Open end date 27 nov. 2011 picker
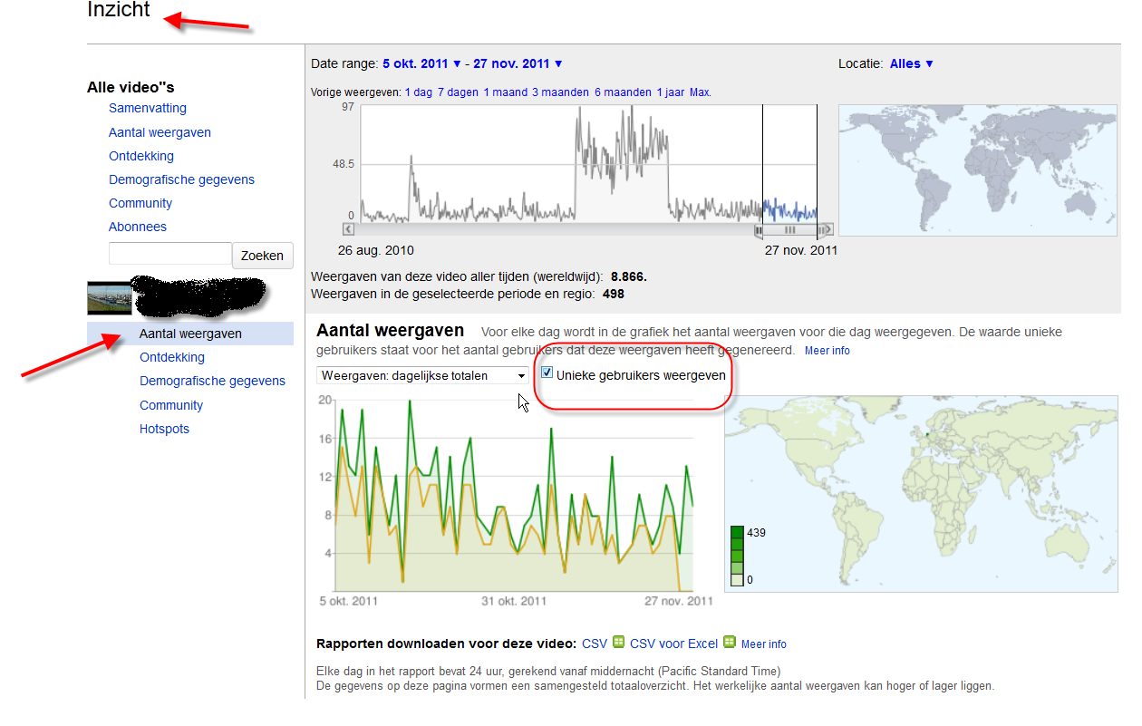This screenshot has height=726, width=1142. [518, 63]
